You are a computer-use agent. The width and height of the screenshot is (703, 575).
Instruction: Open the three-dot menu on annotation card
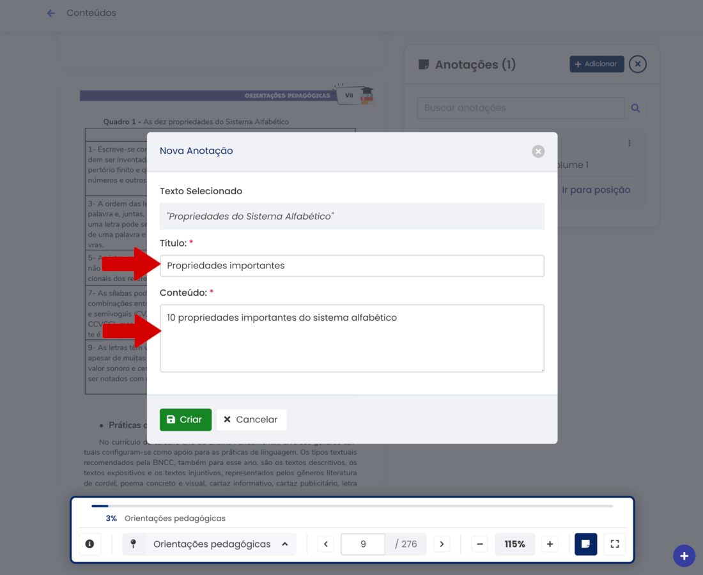coord(630,144)
